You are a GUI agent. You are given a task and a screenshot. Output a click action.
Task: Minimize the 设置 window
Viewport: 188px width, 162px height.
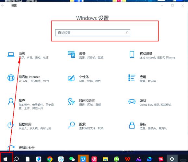[162, 6]
